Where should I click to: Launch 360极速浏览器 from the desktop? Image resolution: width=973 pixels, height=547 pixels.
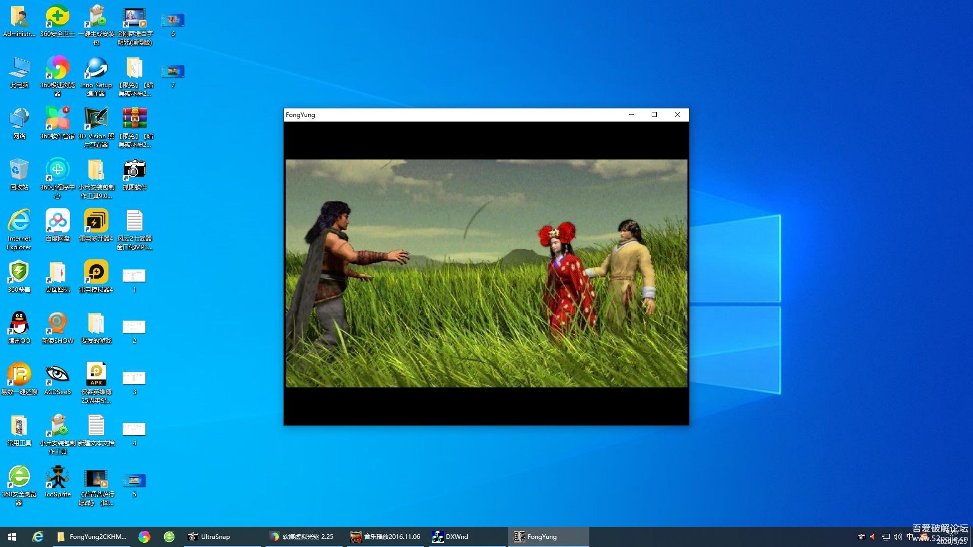[58, 76]
